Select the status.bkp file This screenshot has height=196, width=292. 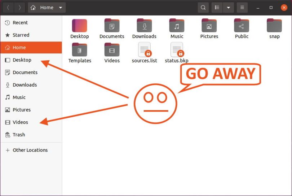click(177, 50)
